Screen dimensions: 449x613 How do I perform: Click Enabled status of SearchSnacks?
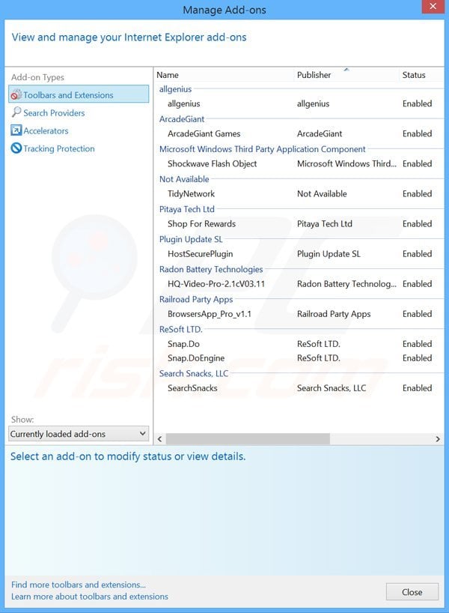coord(417,388)
